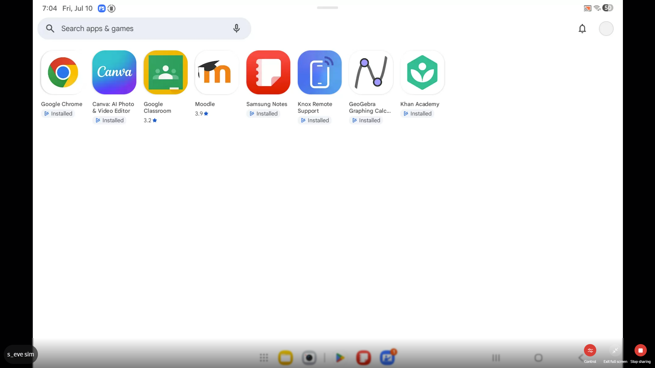The width and height of the screenshot is (655, 368).
Task: Click the Knox Remote Support title
Action: (315, 108)
